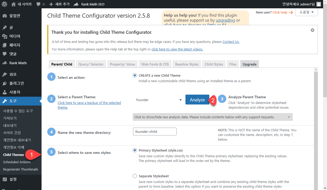Dismiss the thank you notice

pos(312,30)
